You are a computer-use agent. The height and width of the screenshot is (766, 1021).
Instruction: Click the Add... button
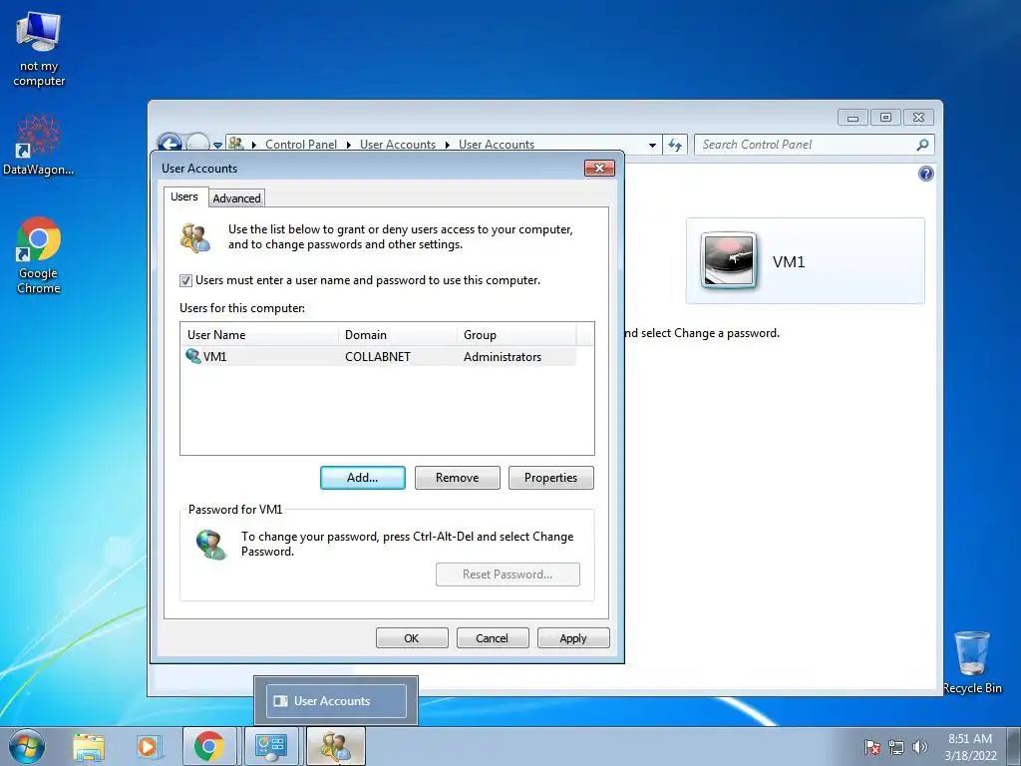(x=363, y=478)
